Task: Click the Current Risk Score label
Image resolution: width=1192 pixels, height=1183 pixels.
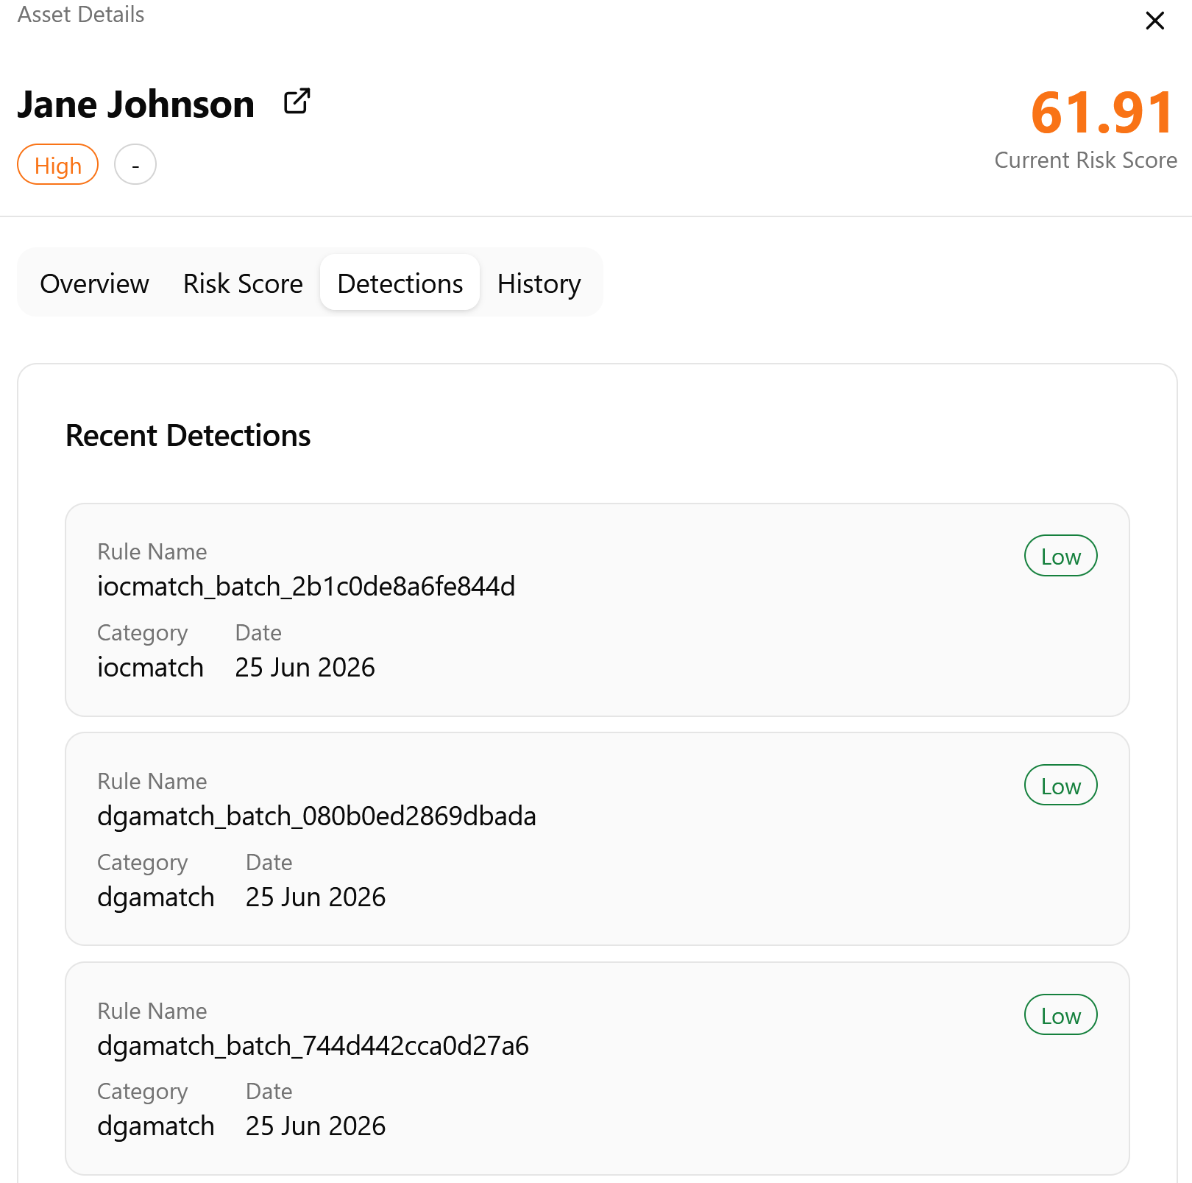Action: 1086,160
